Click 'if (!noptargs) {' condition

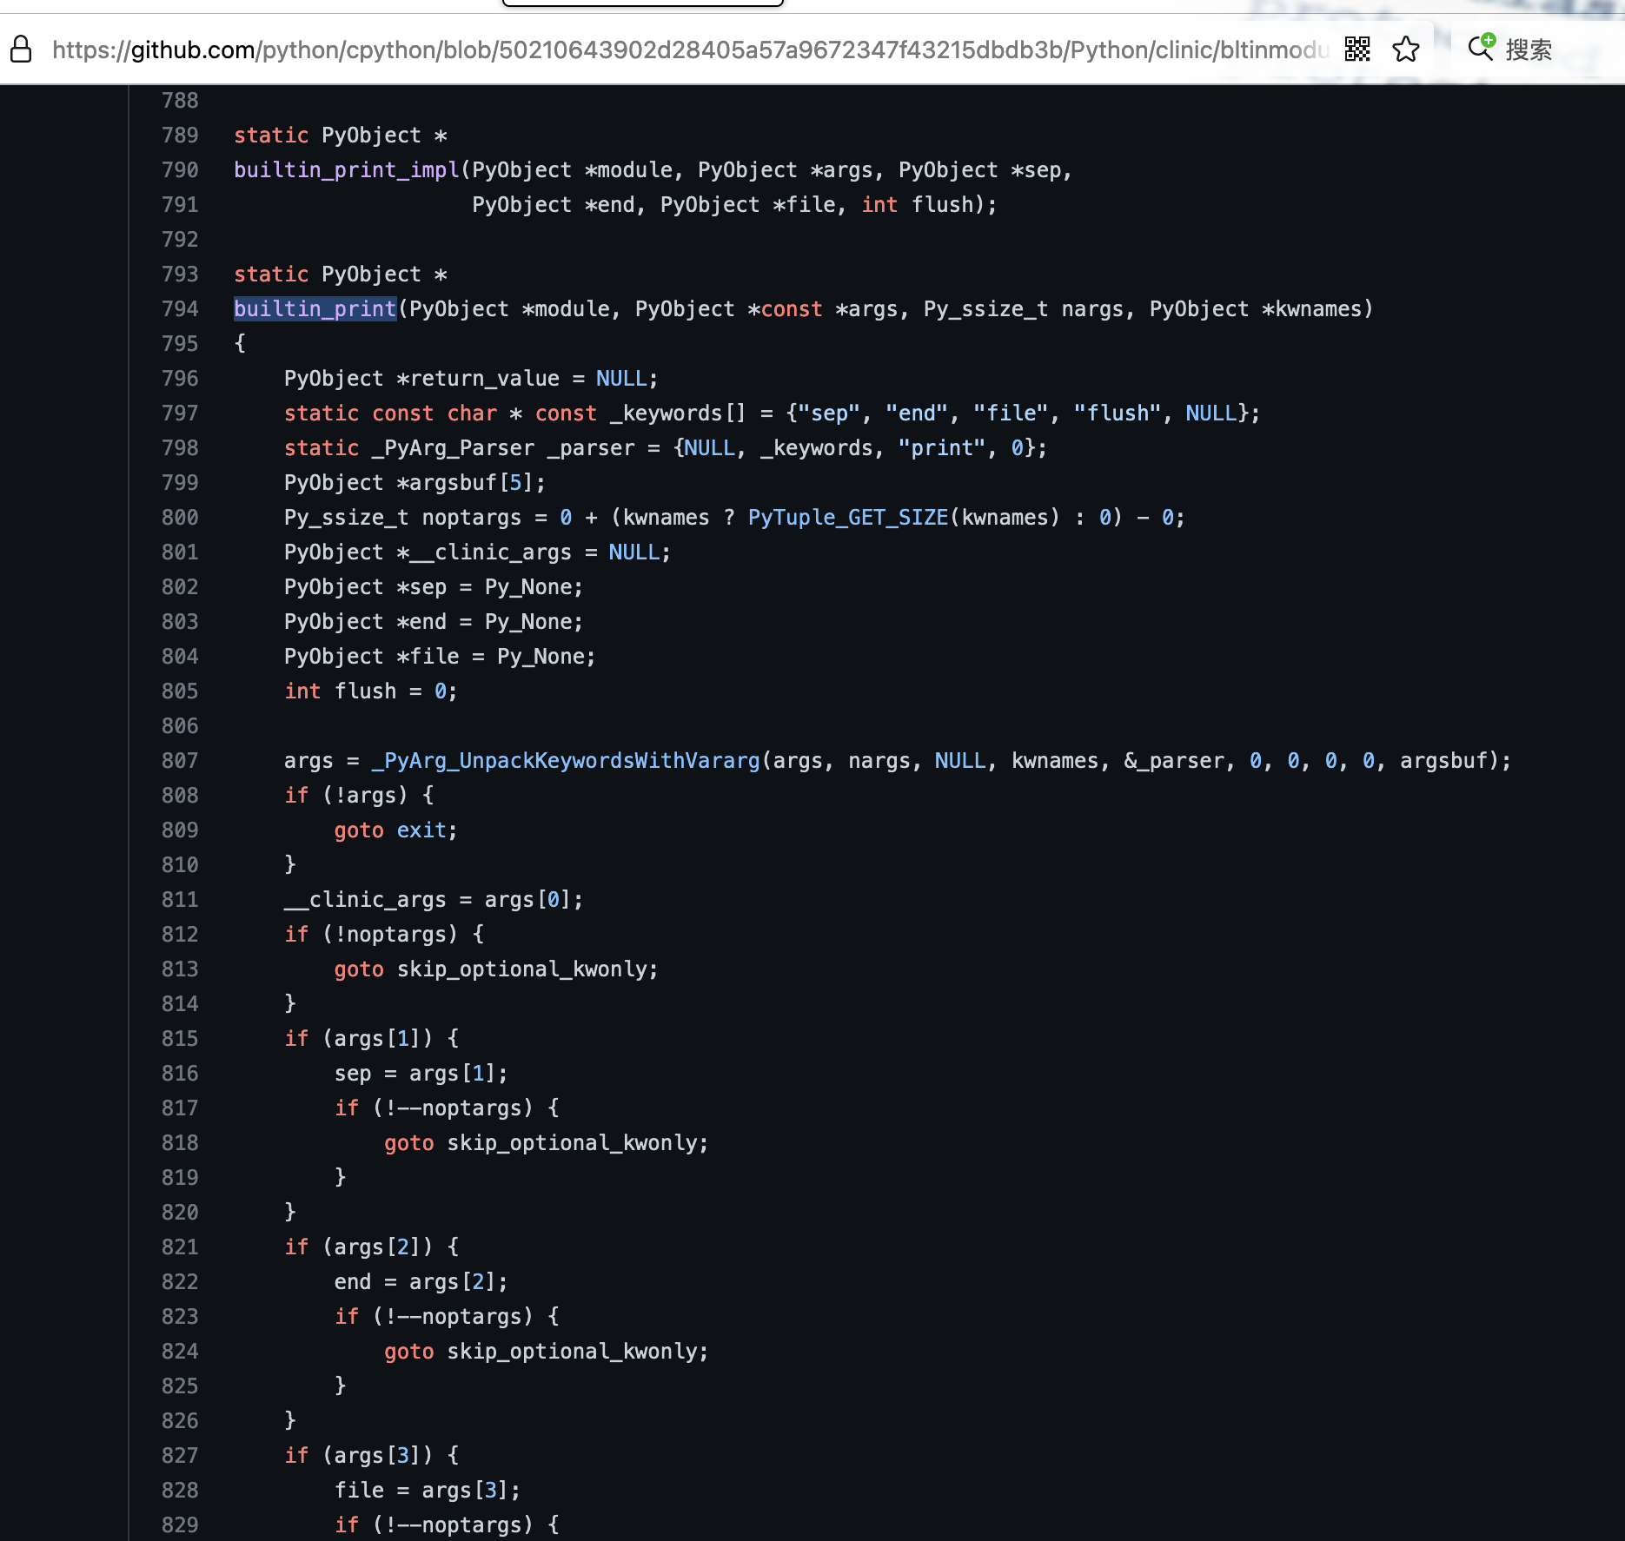[x=384, y=935]
